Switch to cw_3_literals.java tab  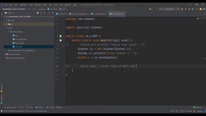pyautogui.click(x=99, y=14)
